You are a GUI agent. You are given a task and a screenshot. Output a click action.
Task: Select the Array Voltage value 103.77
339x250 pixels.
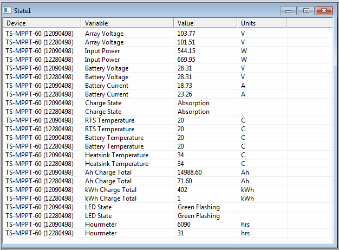point(186,34)
